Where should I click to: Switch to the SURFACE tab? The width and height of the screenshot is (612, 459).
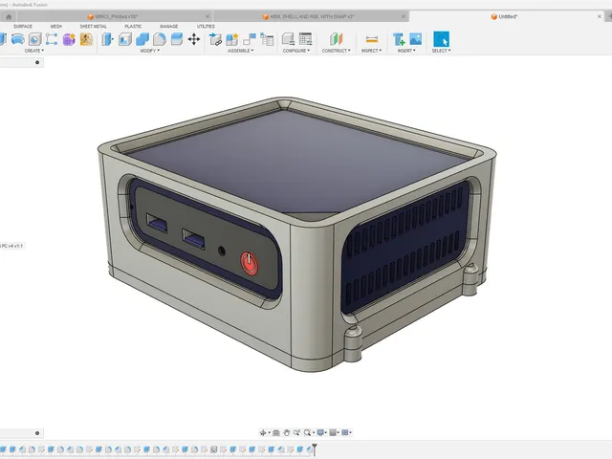point(23,26)
